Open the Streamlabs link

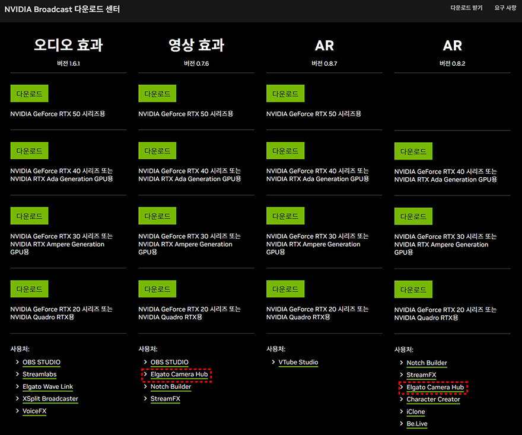click(x=40, y=374)
